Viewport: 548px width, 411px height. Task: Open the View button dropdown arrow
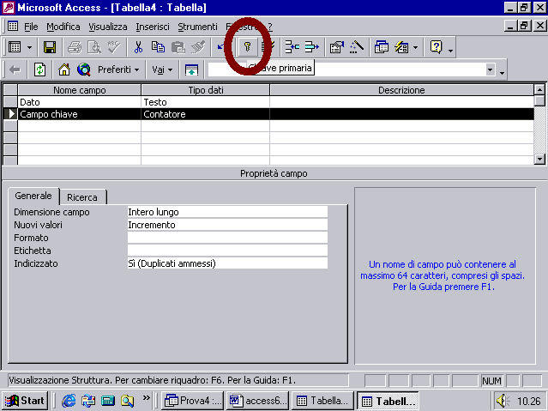point(30,47)
